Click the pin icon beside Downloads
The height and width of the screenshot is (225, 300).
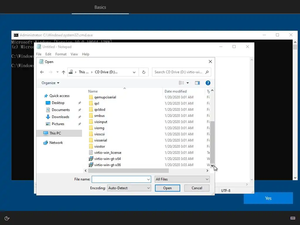[80, 117]
